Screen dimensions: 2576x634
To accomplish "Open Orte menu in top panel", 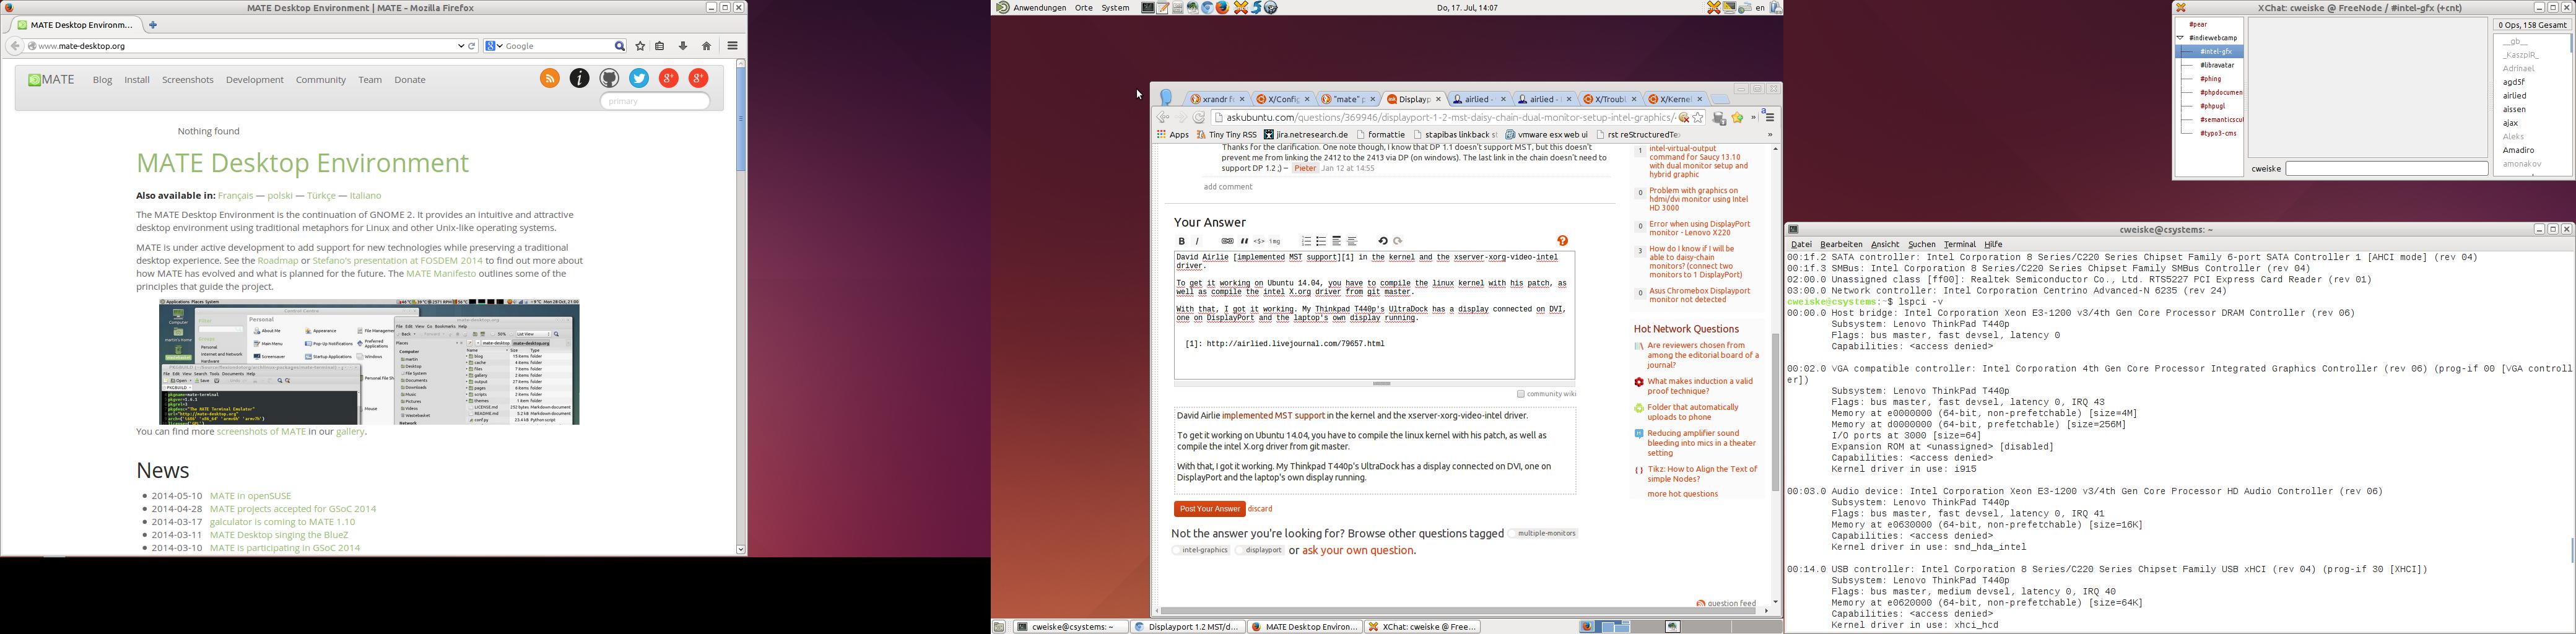I will (x=1084, y=8).
